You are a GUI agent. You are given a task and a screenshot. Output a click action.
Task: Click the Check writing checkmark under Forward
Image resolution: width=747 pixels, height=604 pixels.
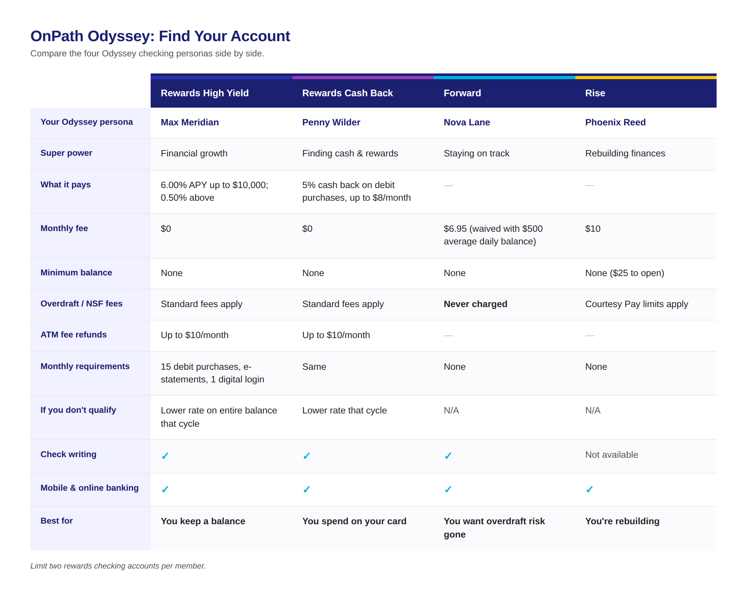click(x=448, y=456)
